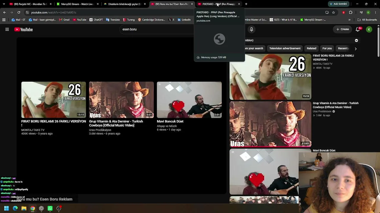Switch to Chrome in the taskbar
The width and height of the screenshot is (380, 213).
click(33, 208)
